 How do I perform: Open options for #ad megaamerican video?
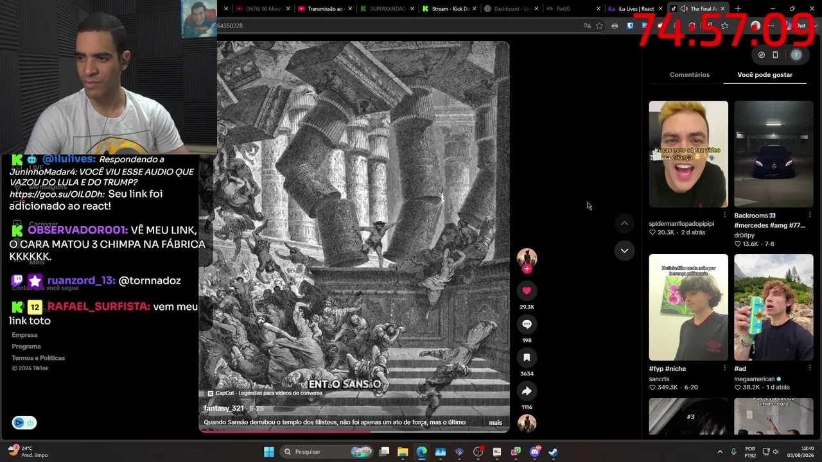coord(810,368)
